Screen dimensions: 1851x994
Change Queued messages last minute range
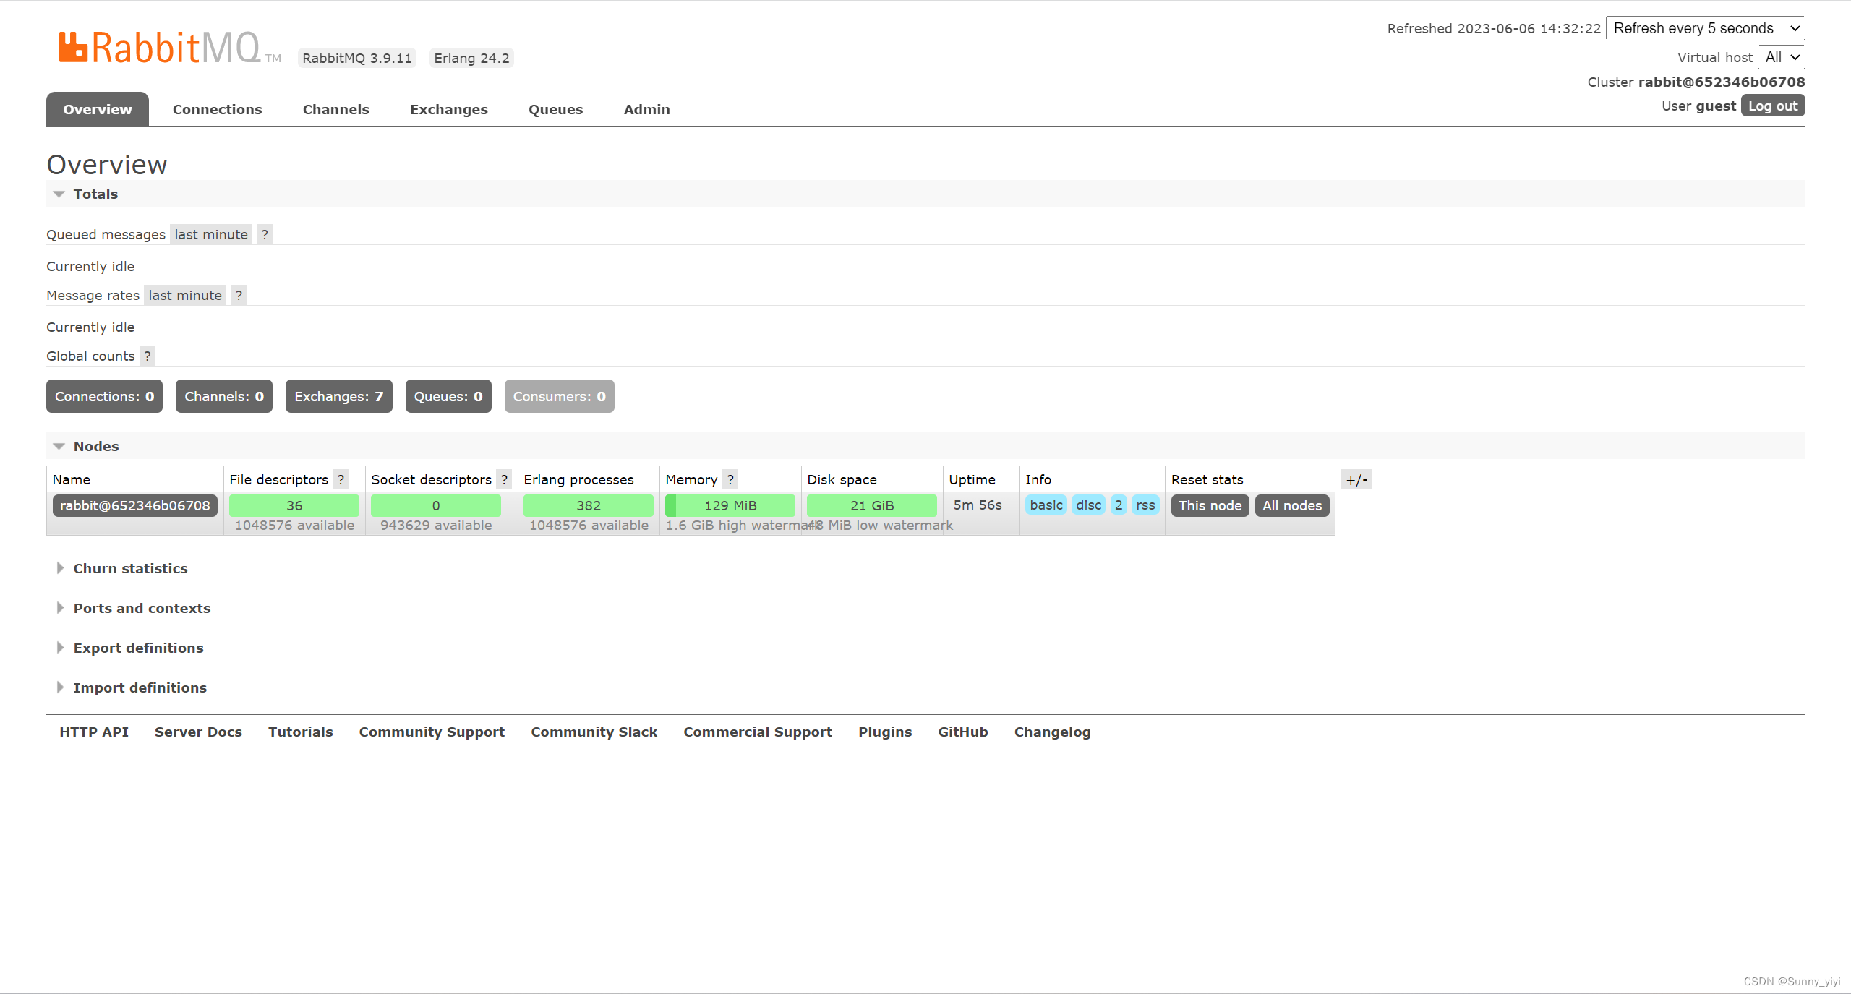pos(211,234)
